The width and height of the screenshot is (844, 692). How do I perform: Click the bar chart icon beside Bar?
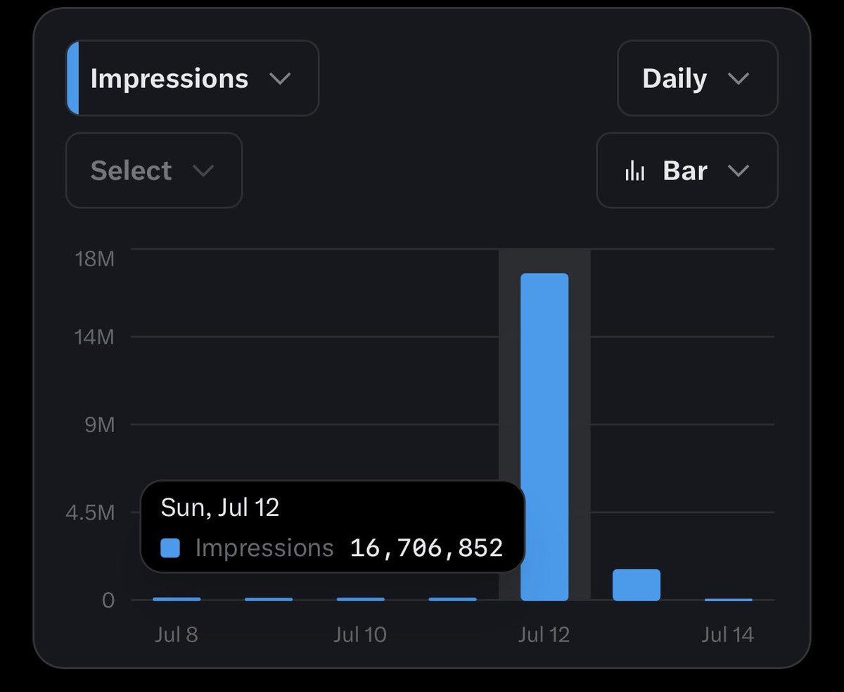634,171
